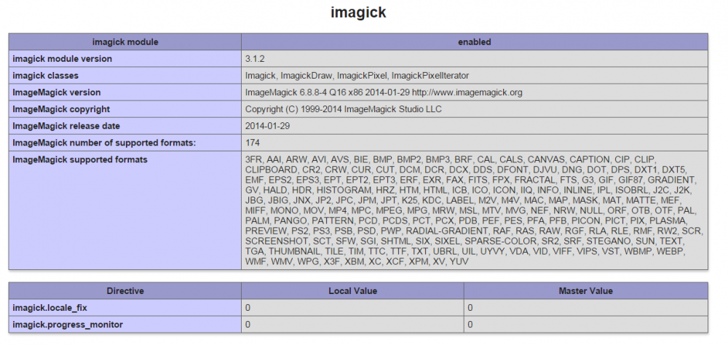Select the 'ImageMagick version' row label
728x345 pixels.
pos(56,92)
